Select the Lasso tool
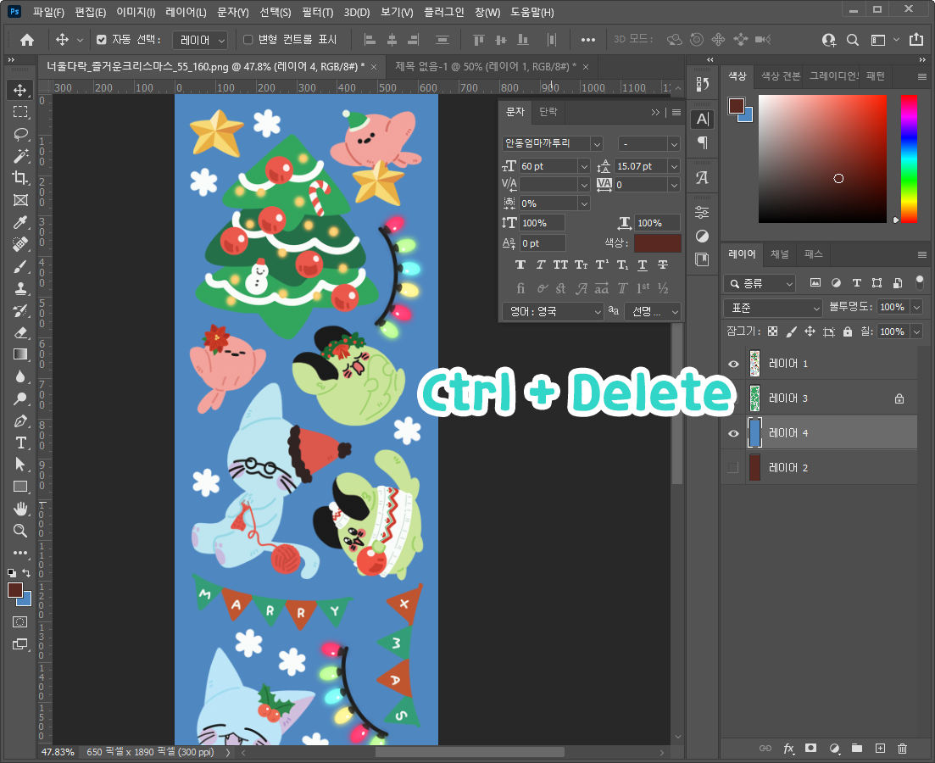Viewport: 935px width, 763px height. 20,134
